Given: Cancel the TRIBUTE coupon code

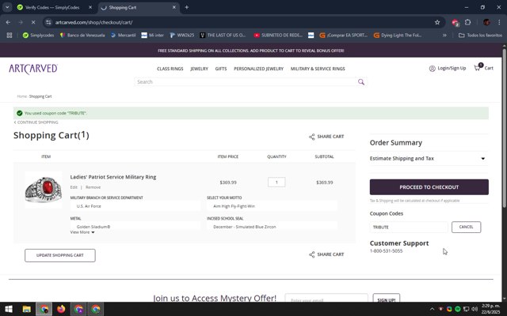Looking at the screenshot, I should [x=466, y=227].
